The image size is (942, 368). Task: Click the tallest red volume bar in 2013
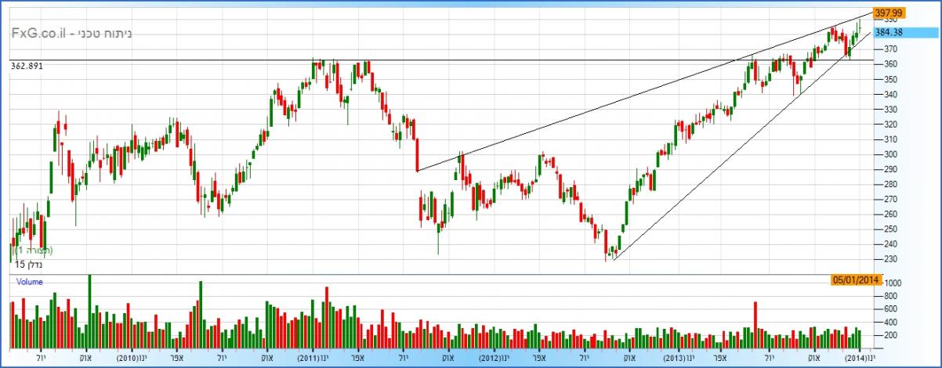pos(755,324)
